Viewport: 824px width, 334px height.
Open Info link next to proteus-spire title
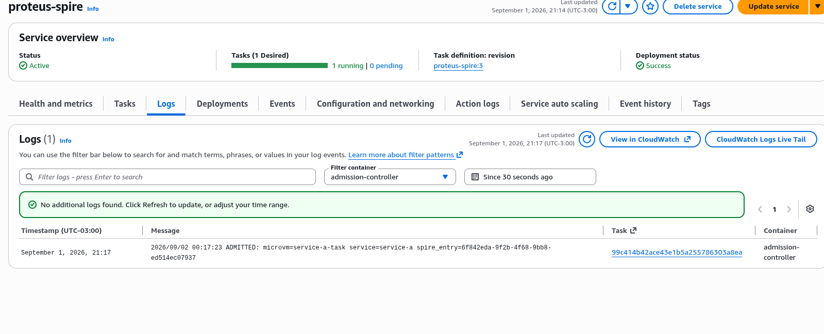[93, 9]
